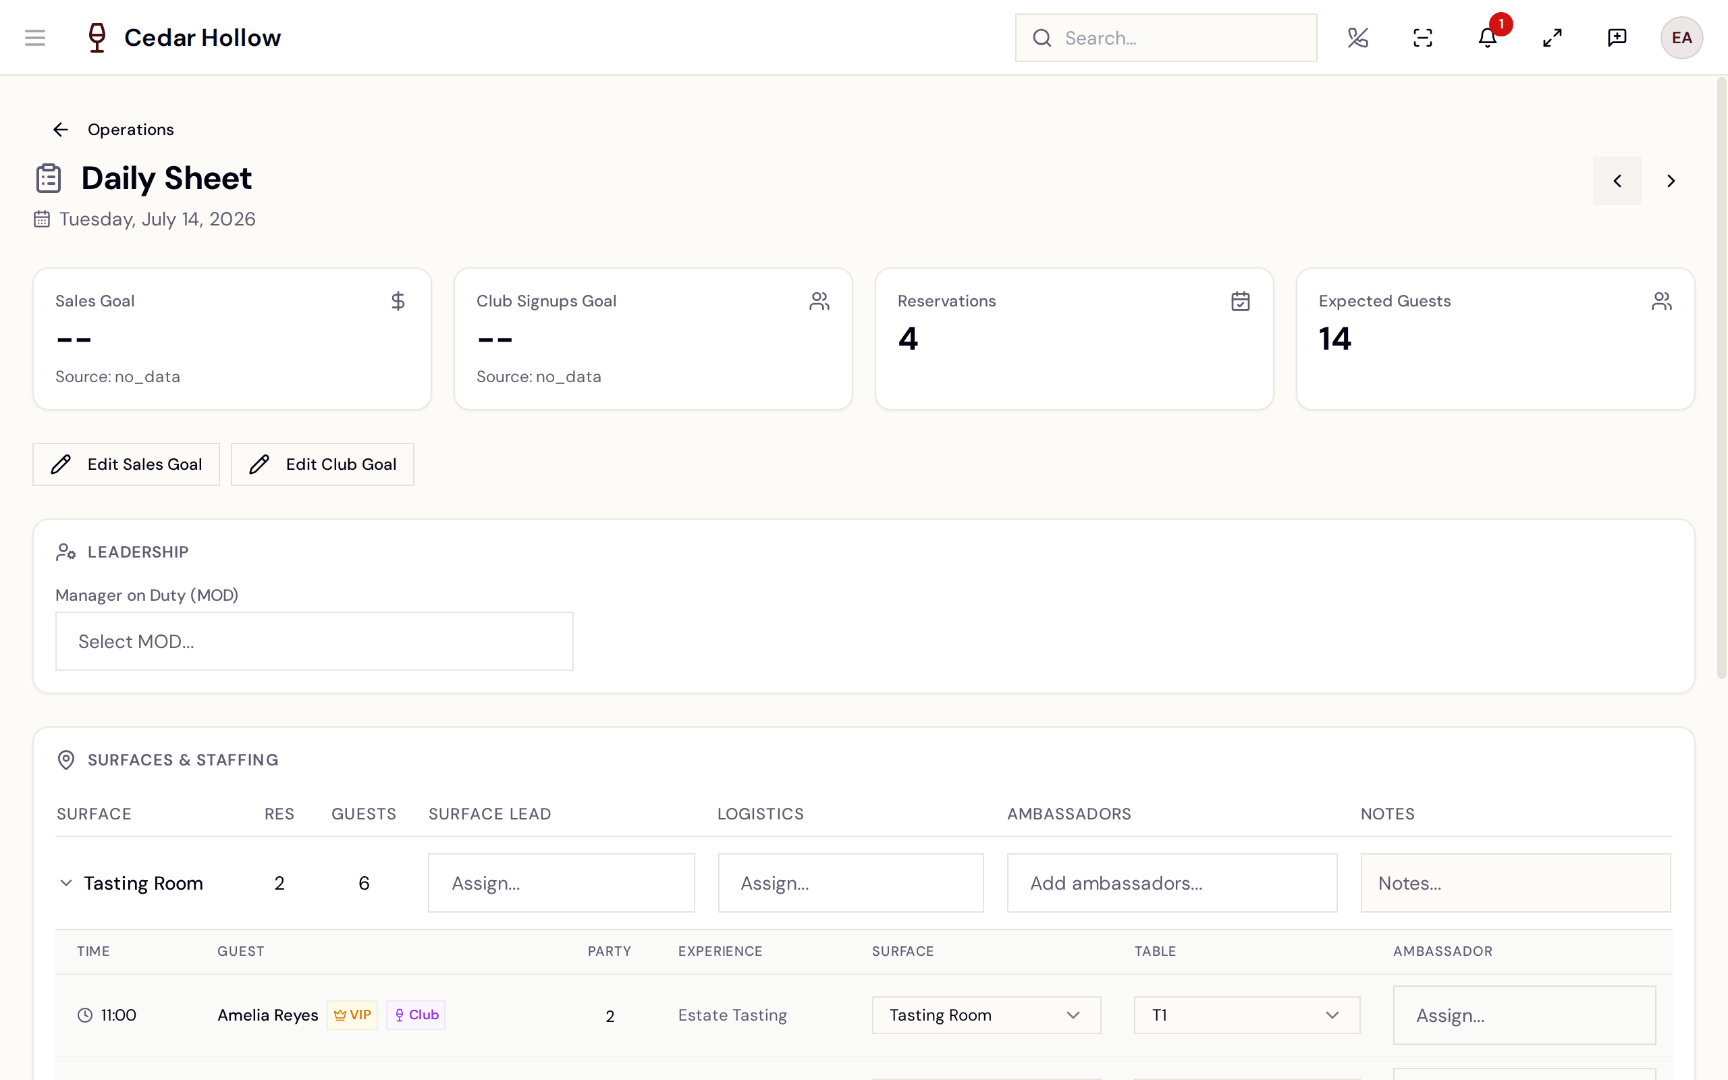
Task: Click the Club badge on Amelia Reyes
Action: click(x=416, y=1015)
